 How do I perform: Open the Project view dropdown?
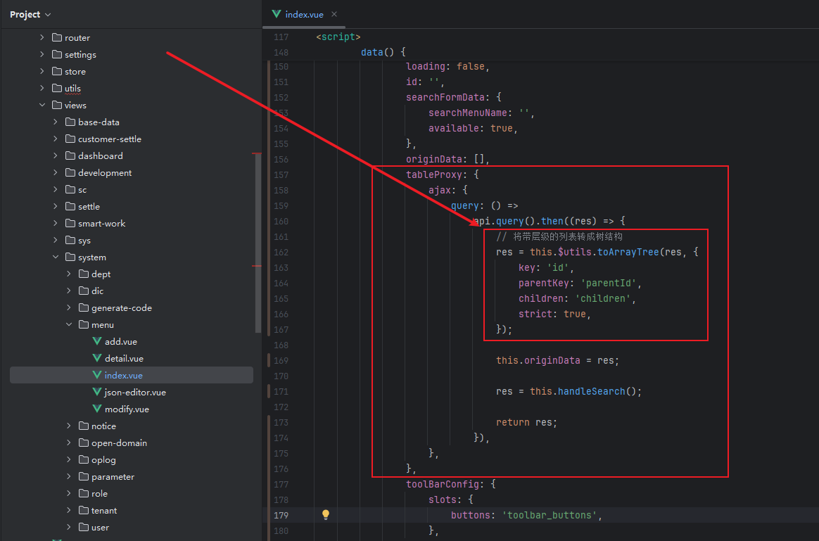pyautogui.click(x=30, y=15)
